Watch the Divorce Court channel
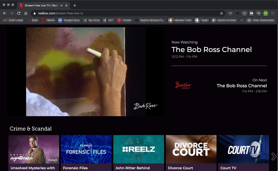 pos(191,149)
